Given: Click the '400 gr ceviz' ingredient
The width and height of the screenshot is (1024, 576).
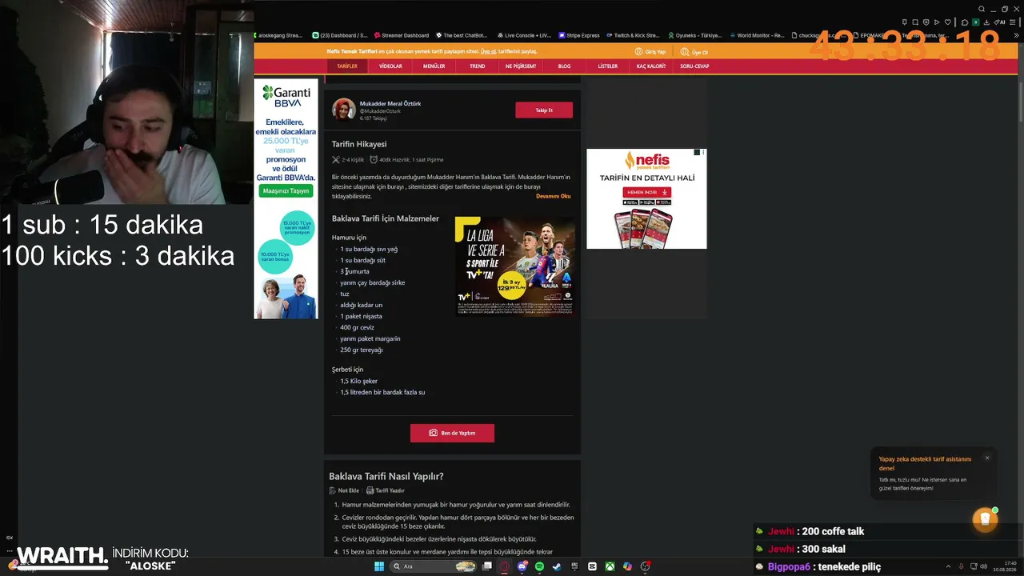Looking at the screenshot, I should click(357, 327).
